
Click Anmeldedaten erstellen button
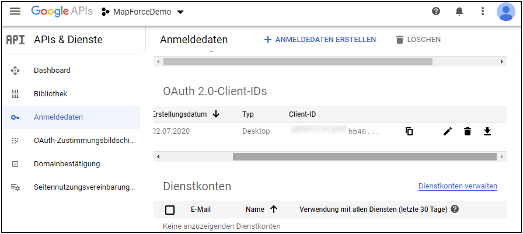pos(320,40)
